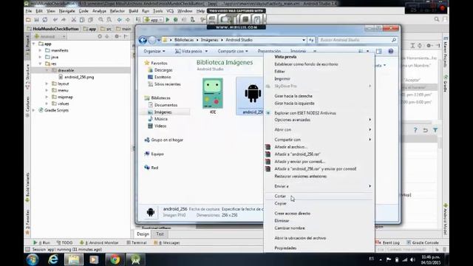Open the Gradle Console panel
The image size is (473, 266).
tap(423, 242)
